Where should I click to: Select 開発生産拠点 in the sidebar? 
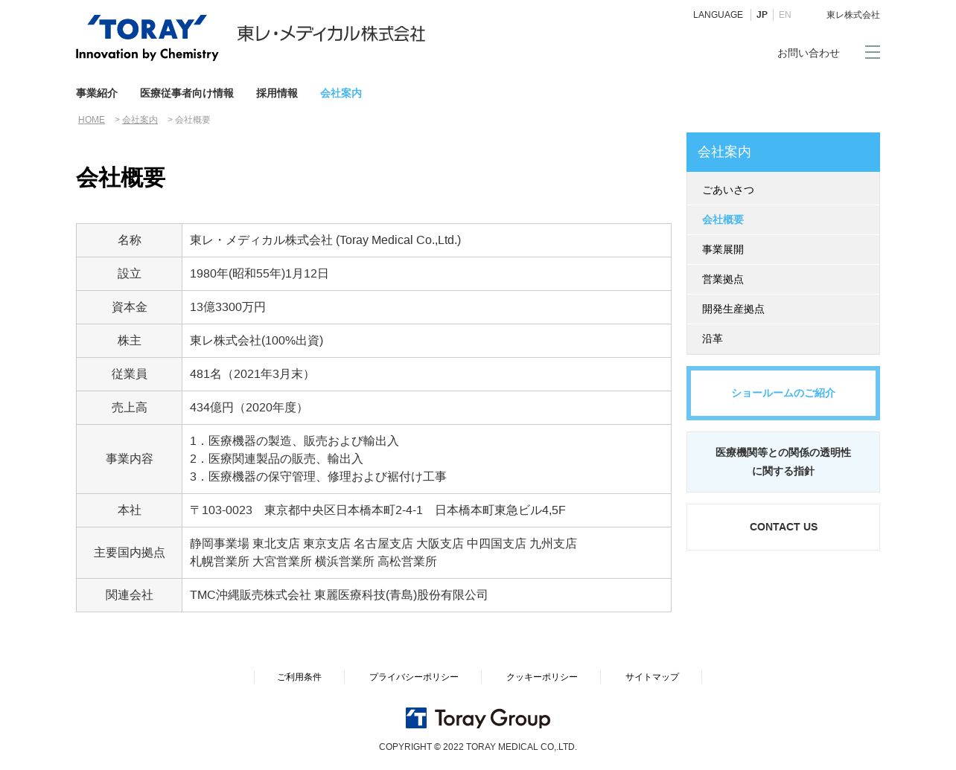pos(783,309)
